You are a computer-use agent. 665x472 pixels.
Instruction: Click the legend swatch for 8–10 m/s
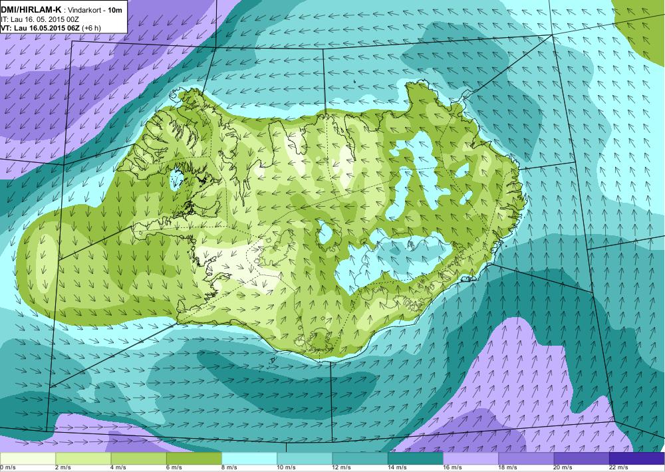(249, 459)
